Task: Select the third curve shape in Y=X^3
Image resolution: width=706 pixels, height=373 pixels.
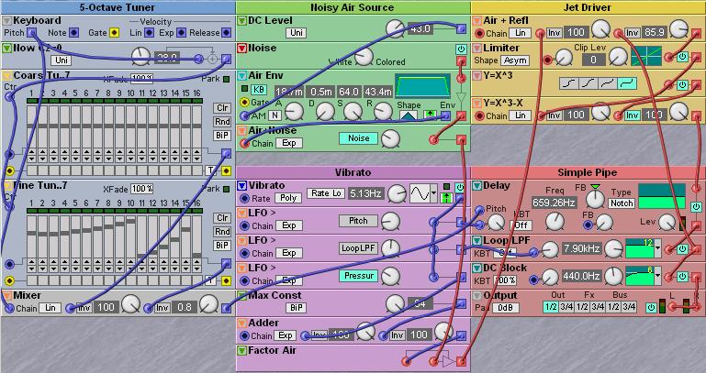Action: [608, 83]
